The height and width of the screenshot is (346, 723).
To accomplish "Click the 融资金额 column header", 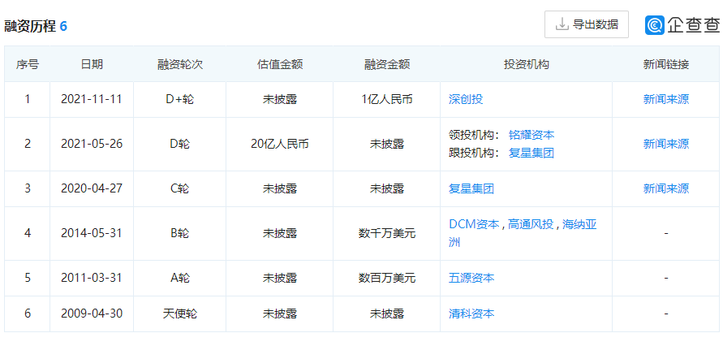I will 386,64.
